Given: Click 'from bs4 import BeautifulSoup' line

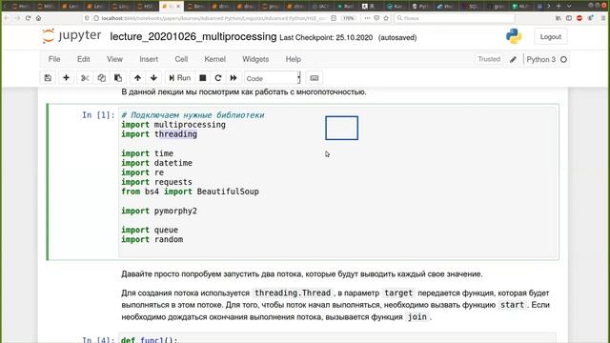Looking at the screenshot, I should [190, 192].
